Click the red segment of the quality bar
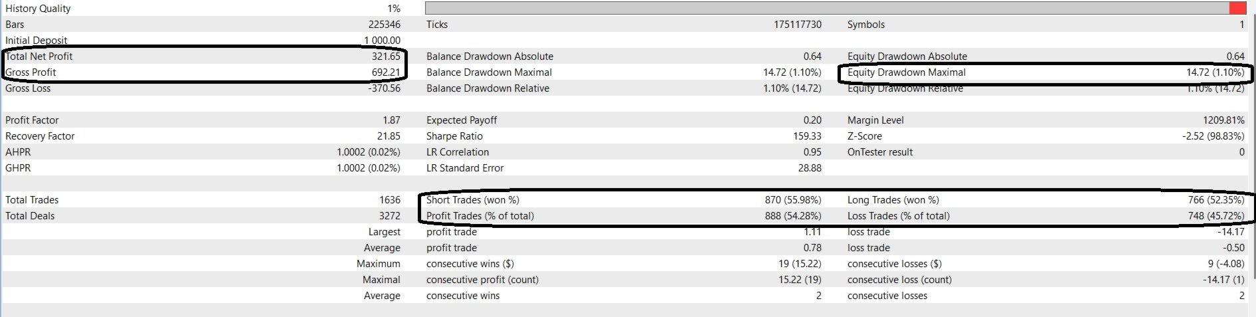The height and width of the screenshot is (317, 1256). 1237,8
